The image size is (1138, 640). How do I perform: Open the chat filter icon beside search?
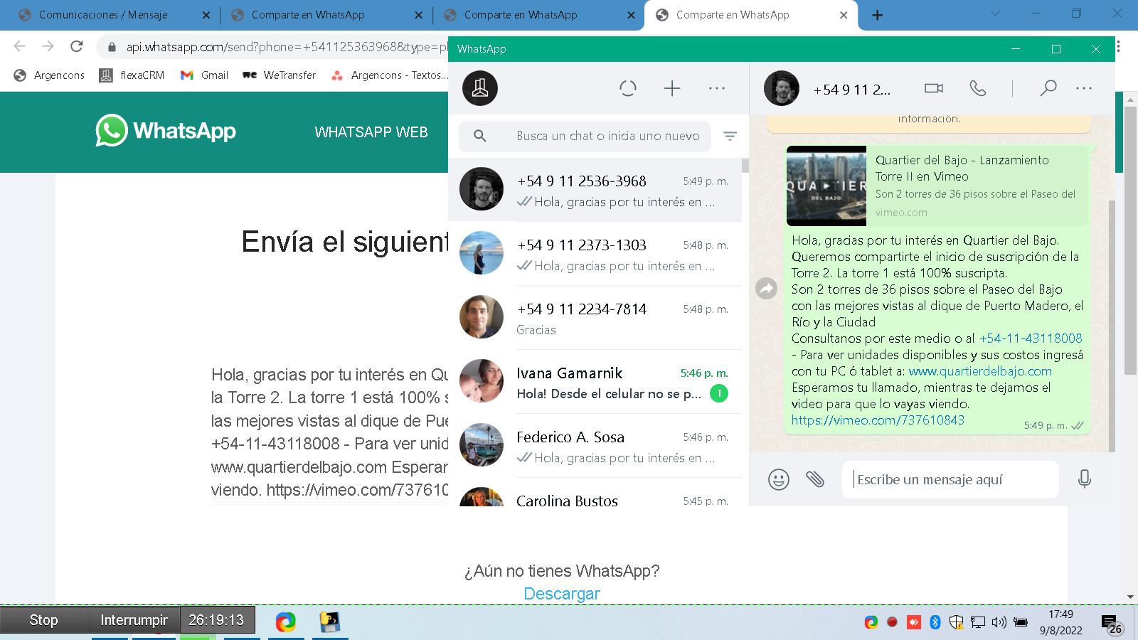tap(730, 136)
